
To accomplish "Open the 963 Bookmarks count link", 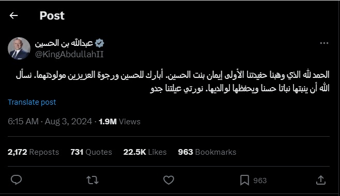I will 207,152.
